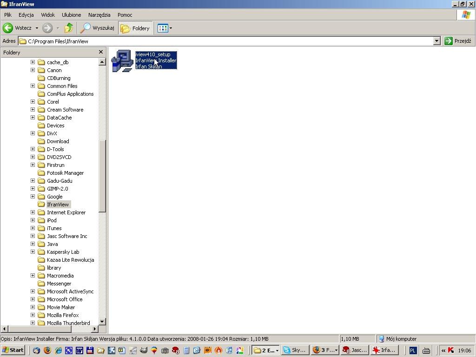Expand the Cream Software folder
Image resolution: width=476 pixels, height=357 pixels.
click(x=33, y=109)
